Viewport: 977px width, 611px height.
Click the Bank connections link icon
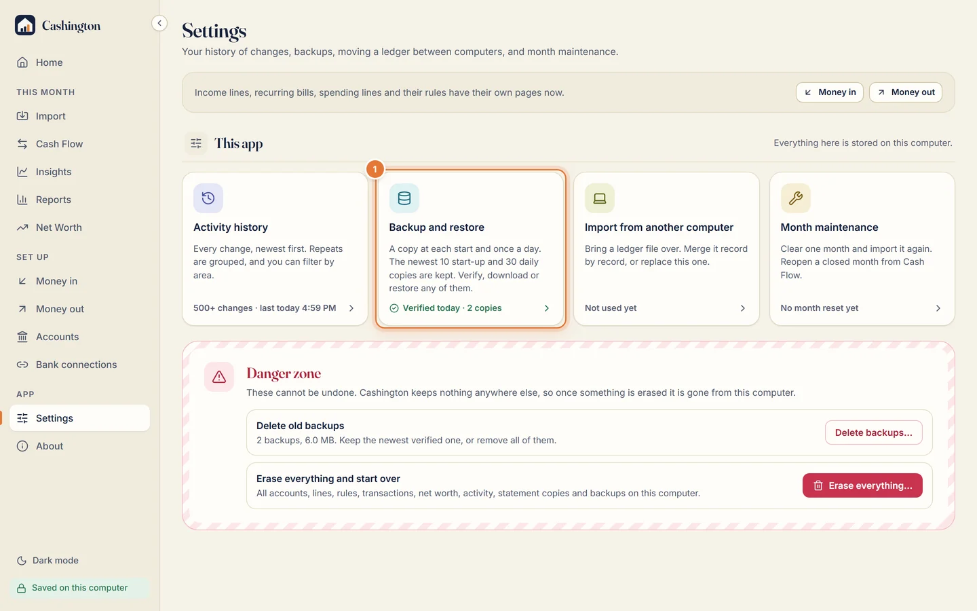click(22, 365)
